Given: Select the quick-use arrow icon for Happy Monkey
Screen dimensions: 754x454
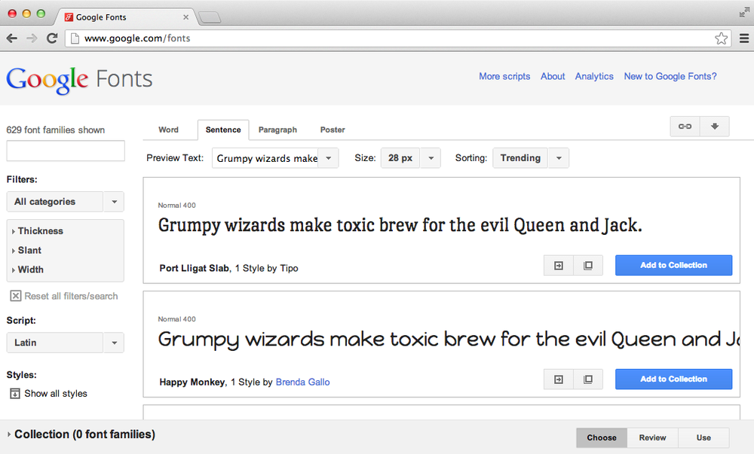Looking at the screenshot, I should [558, 379].
